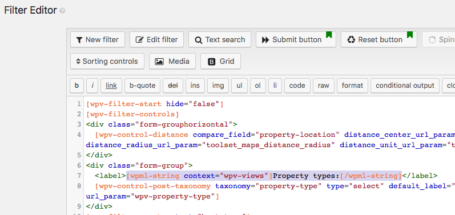Click the wpml-string context shortcode opening tag

coord(200,176)
